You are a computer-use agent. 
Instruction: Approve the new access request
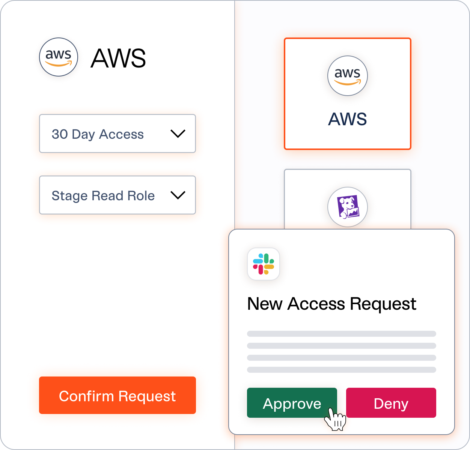tap(292, 403)
